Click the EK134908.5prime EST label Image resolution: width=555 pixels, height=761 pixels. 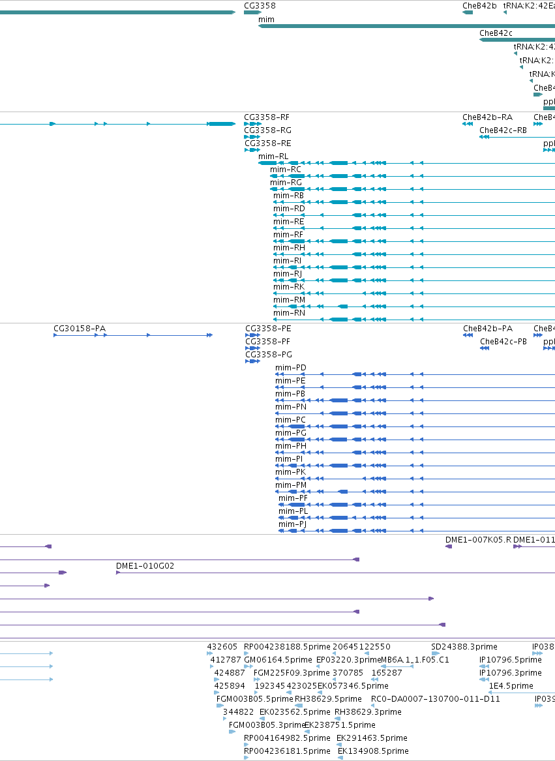coord(373,753)
